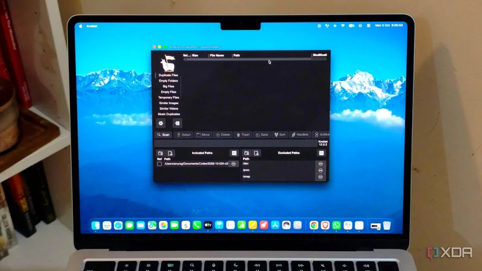Click the /dev excluded path text
The image size is (482, 271).
coord(246,164)
